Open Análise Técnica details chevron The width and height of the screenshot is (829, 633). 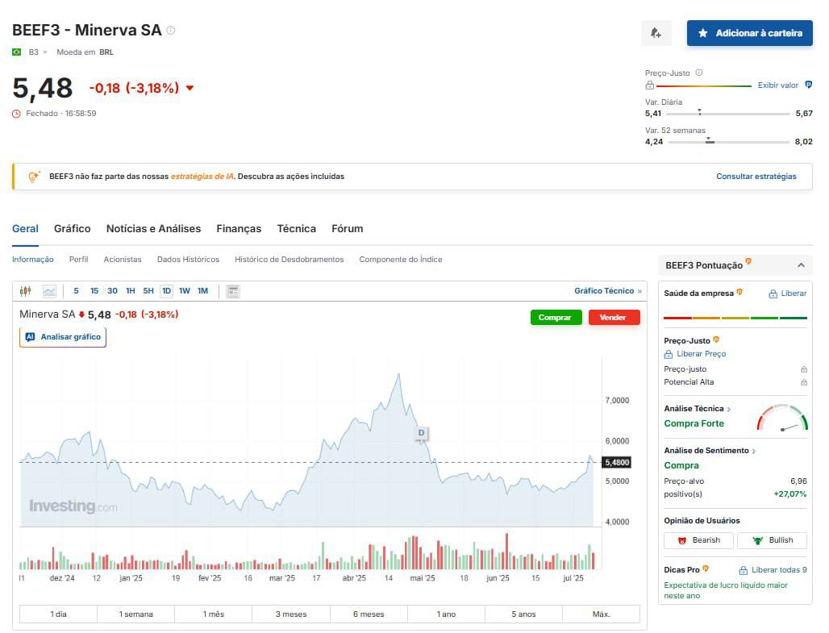click(728, 409)
